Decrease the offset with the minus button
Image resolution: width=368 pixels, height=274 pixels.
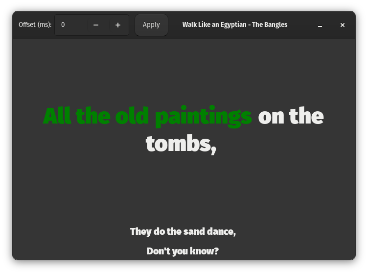(x=96, y=25)
